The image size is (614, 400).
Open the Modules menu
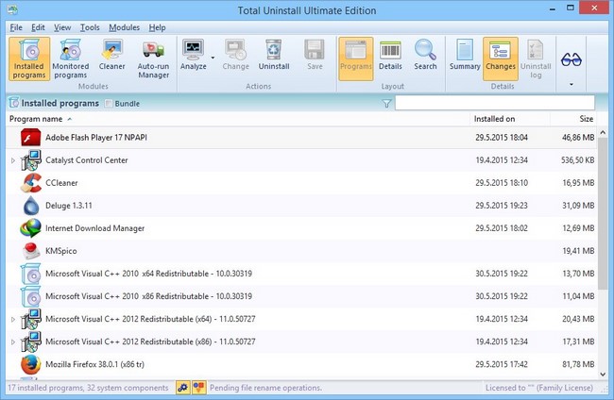pos(124,28)
